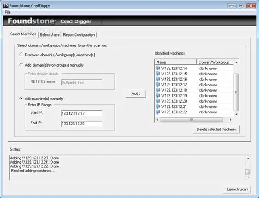The height and width of the screenshot is (198, 259).
Task: Click the computer icon for \\123.123.12.14
Action: [158, 68]
